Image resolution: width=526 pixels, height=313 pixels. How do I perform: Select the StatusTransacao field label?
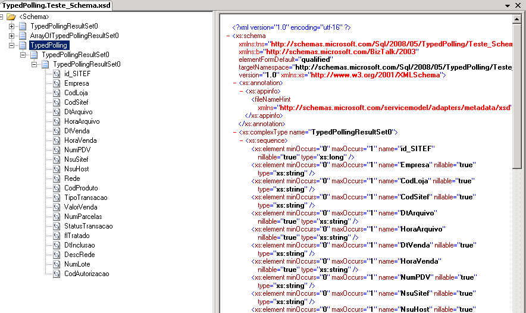(89, 226)
